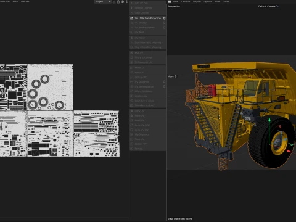
Task: Open the Cameras menu in viewport
Action: [186, 2]
